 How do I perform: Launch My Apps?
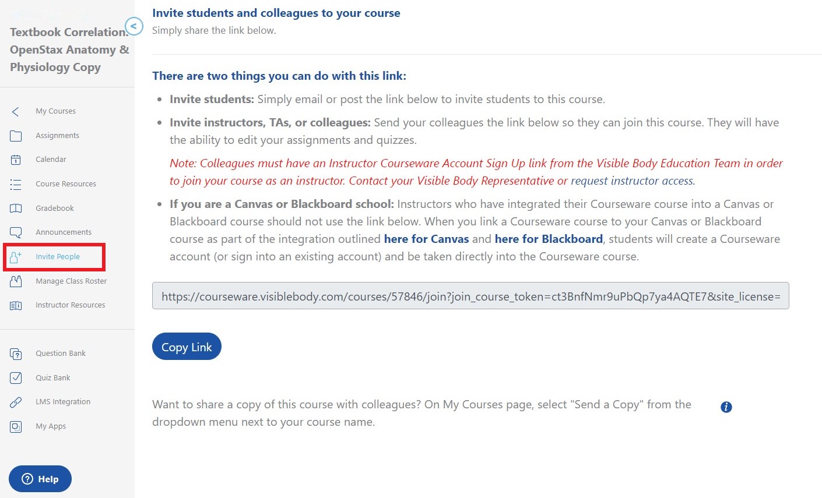pyautogui.click(x=50, y=426)
